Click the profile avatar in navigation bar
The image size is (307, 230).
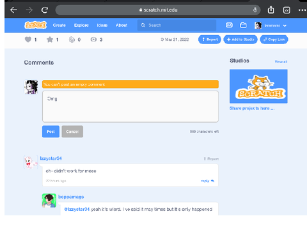tap(258, 26)
